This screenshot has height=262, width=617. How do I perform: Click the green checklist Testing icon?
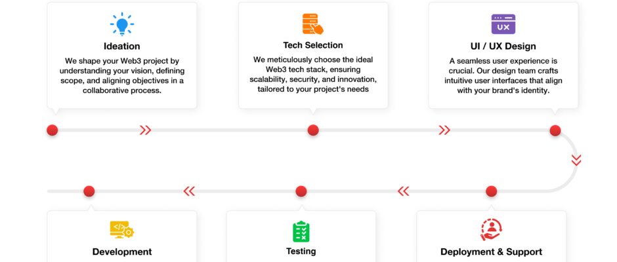tap(301, 231)
